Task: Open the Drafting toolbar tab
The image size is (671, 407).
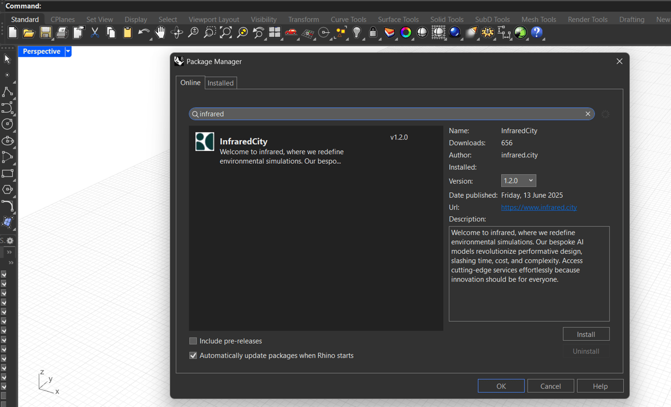Action: (632, 20)
